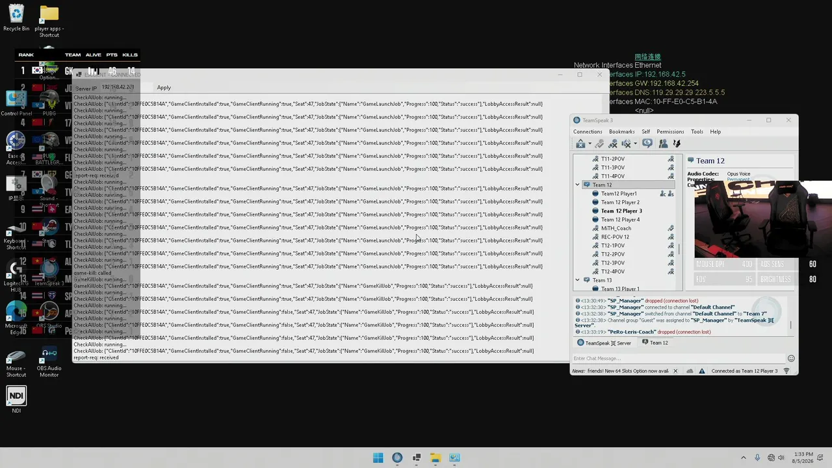The height and width of the screenshot is (468, 832).
Task: Open the Mouse shortcut on desktop
Action: coord(16,363)
